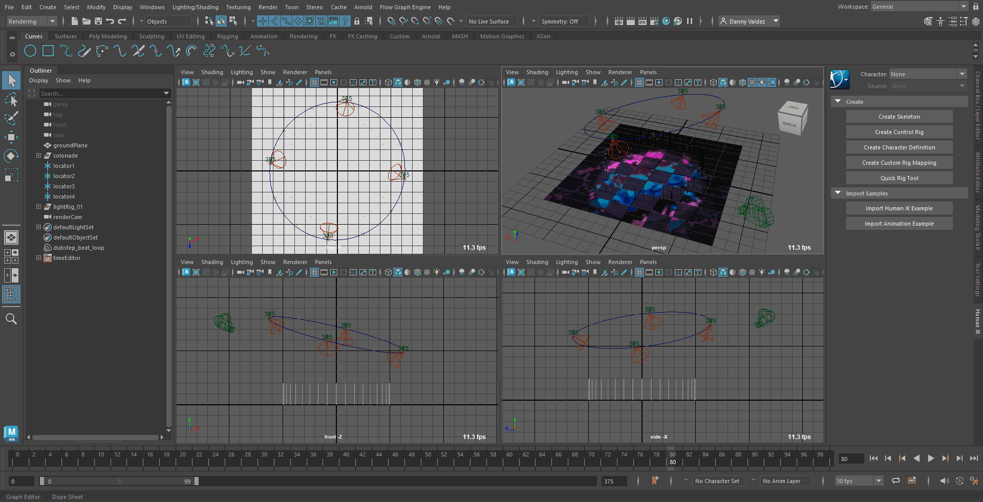Activate the Paint Selection tool
The width and height of the screenshot is (983, 502).
[11, 118]
